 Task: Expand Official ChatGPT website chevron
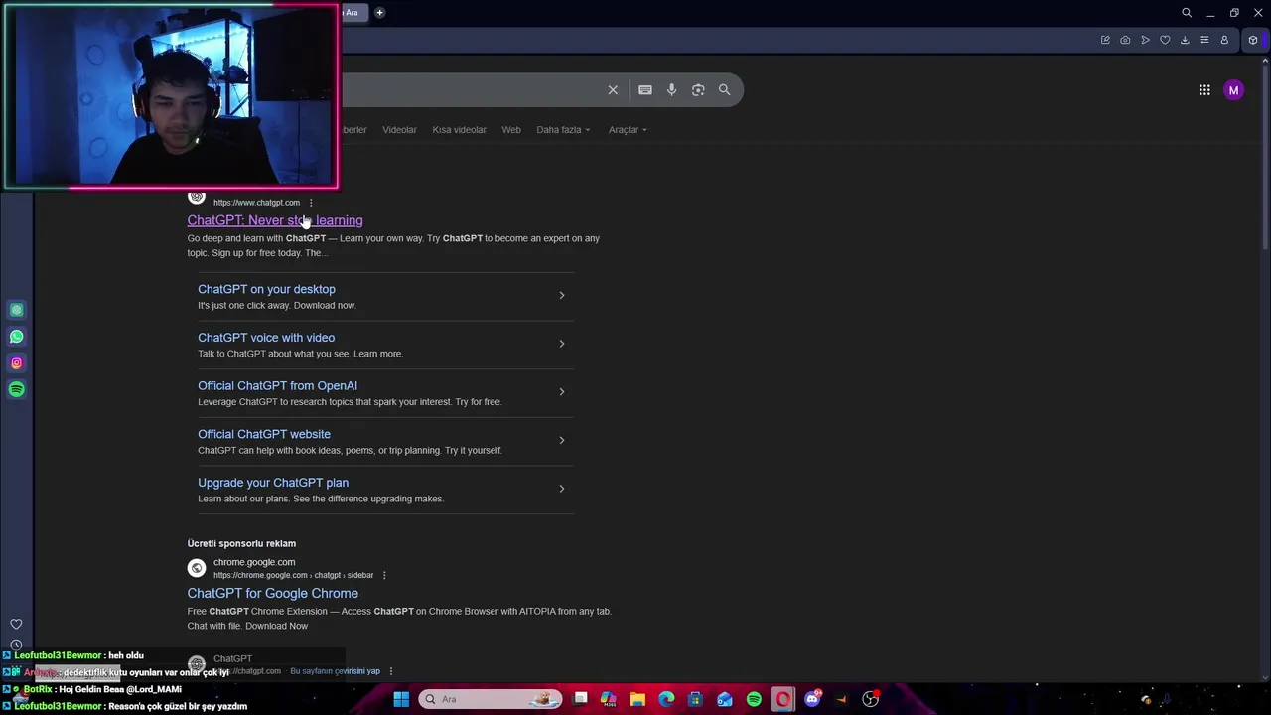pyautogui.click(x=561, y=440)
